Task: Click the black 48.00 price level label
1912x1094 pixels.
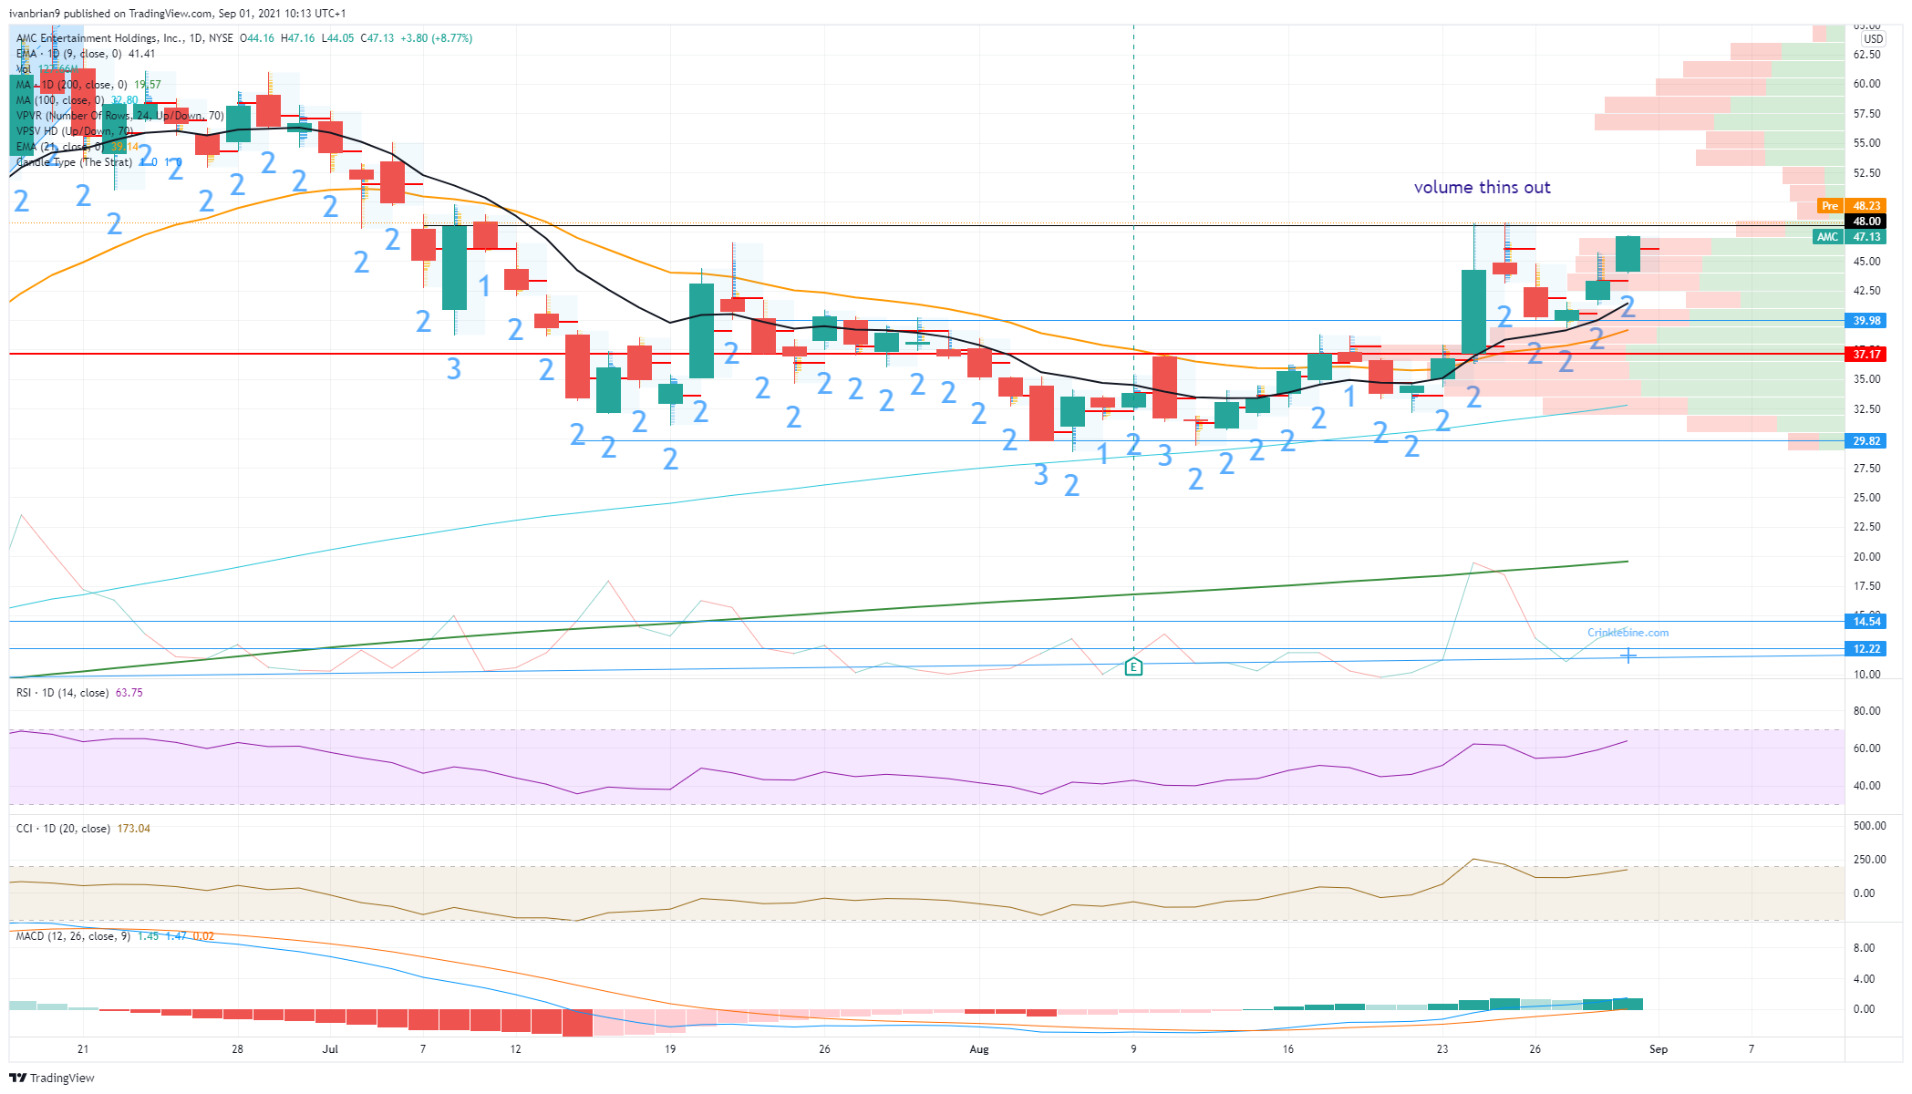Action: click(x=1866, y=222)
